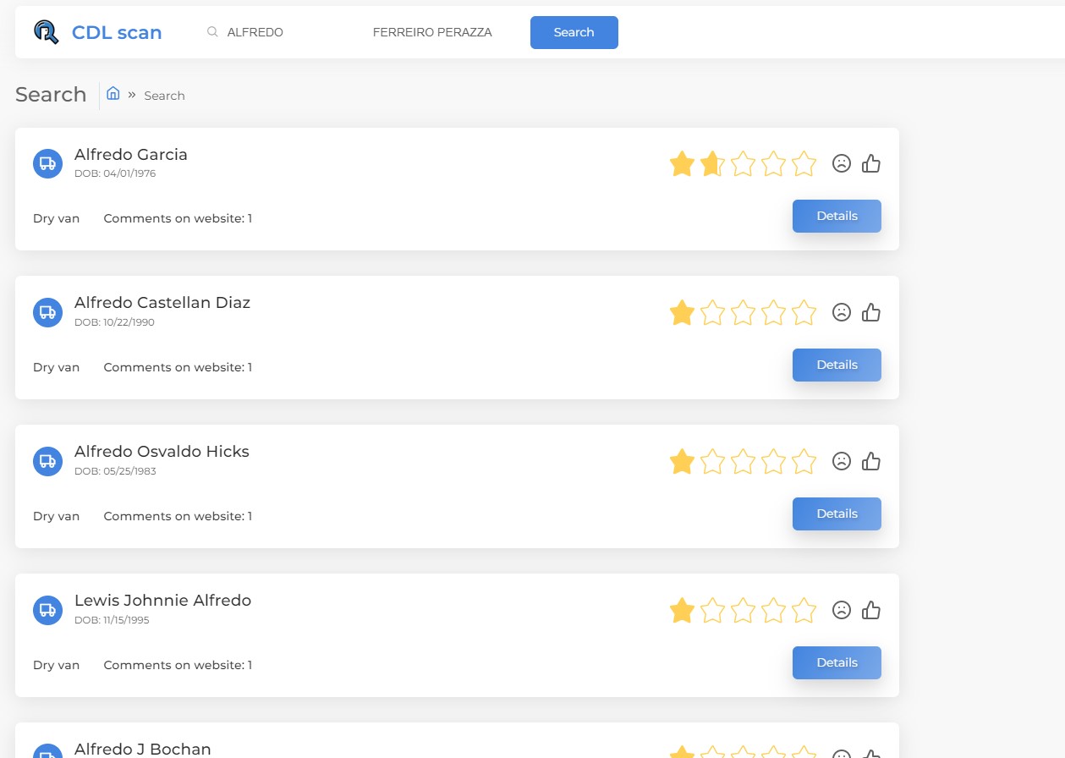Click thumbs-up icon for Lewis Johnnie Alfredo

[x=871, y=611]
